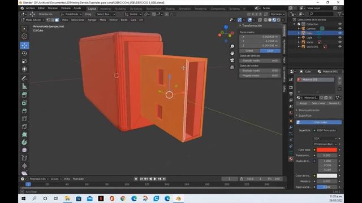
Task: Hide Camera object via eye icon
Action: coord(339,29)
